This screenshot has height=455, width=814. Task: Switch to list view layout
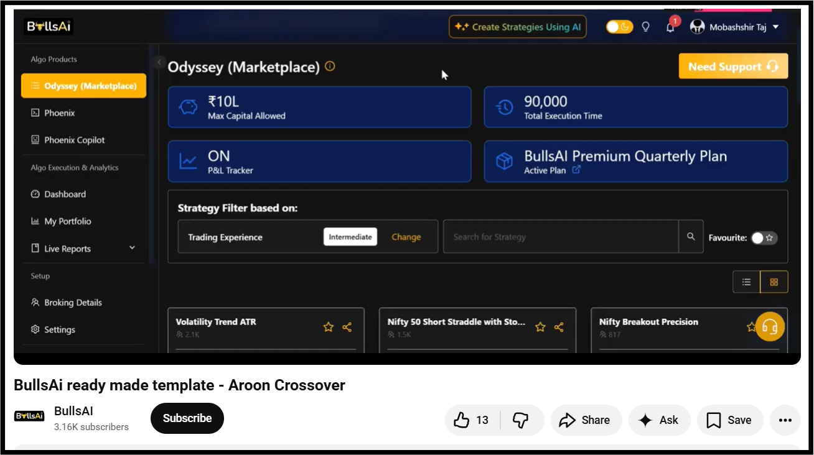coord(747,282)
